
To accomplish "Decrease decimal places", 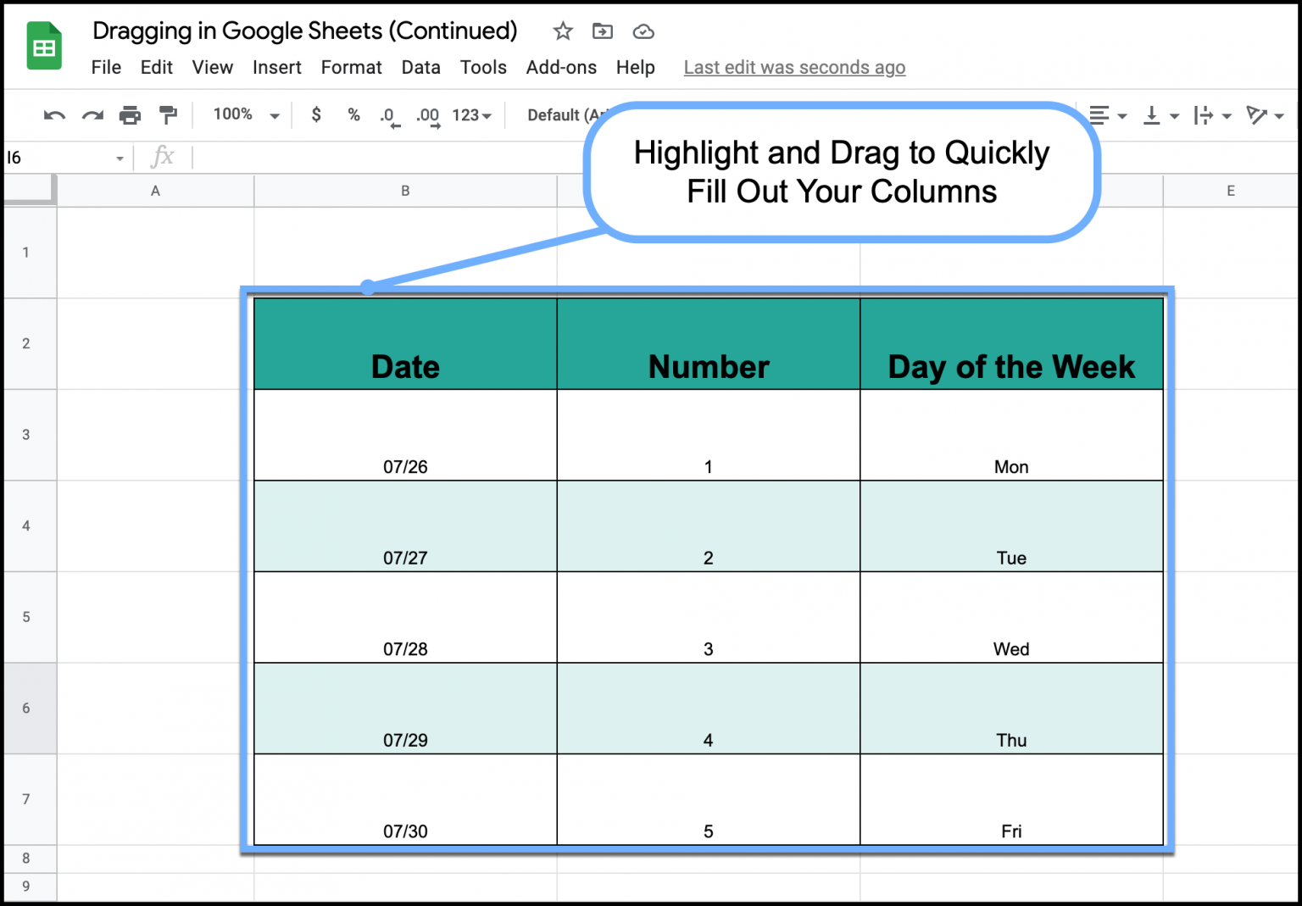I will tap(388, 114).
